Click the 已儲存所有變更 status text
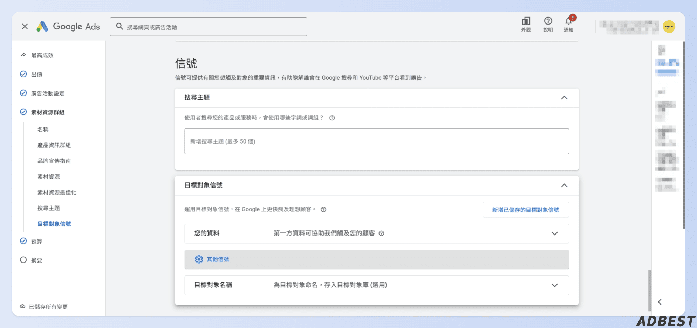Image resolution: width=697 pixels, height=328 pixels. point(48,307)
